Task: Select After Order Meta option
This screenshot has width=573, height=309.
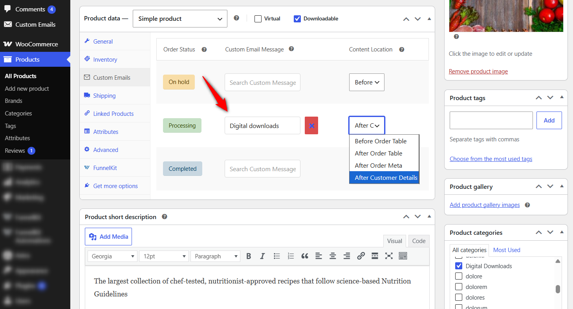Action: coord(384,165)
